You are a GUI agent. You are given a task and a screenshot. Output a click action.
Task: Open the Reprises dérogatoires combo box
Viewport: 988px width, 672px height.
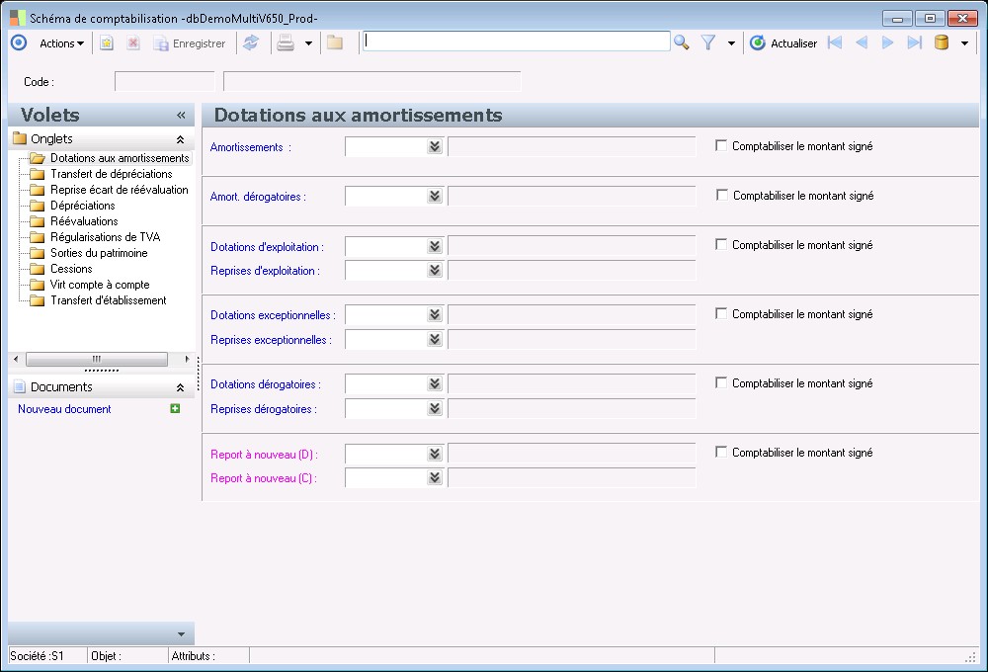[x=435, y=408]
